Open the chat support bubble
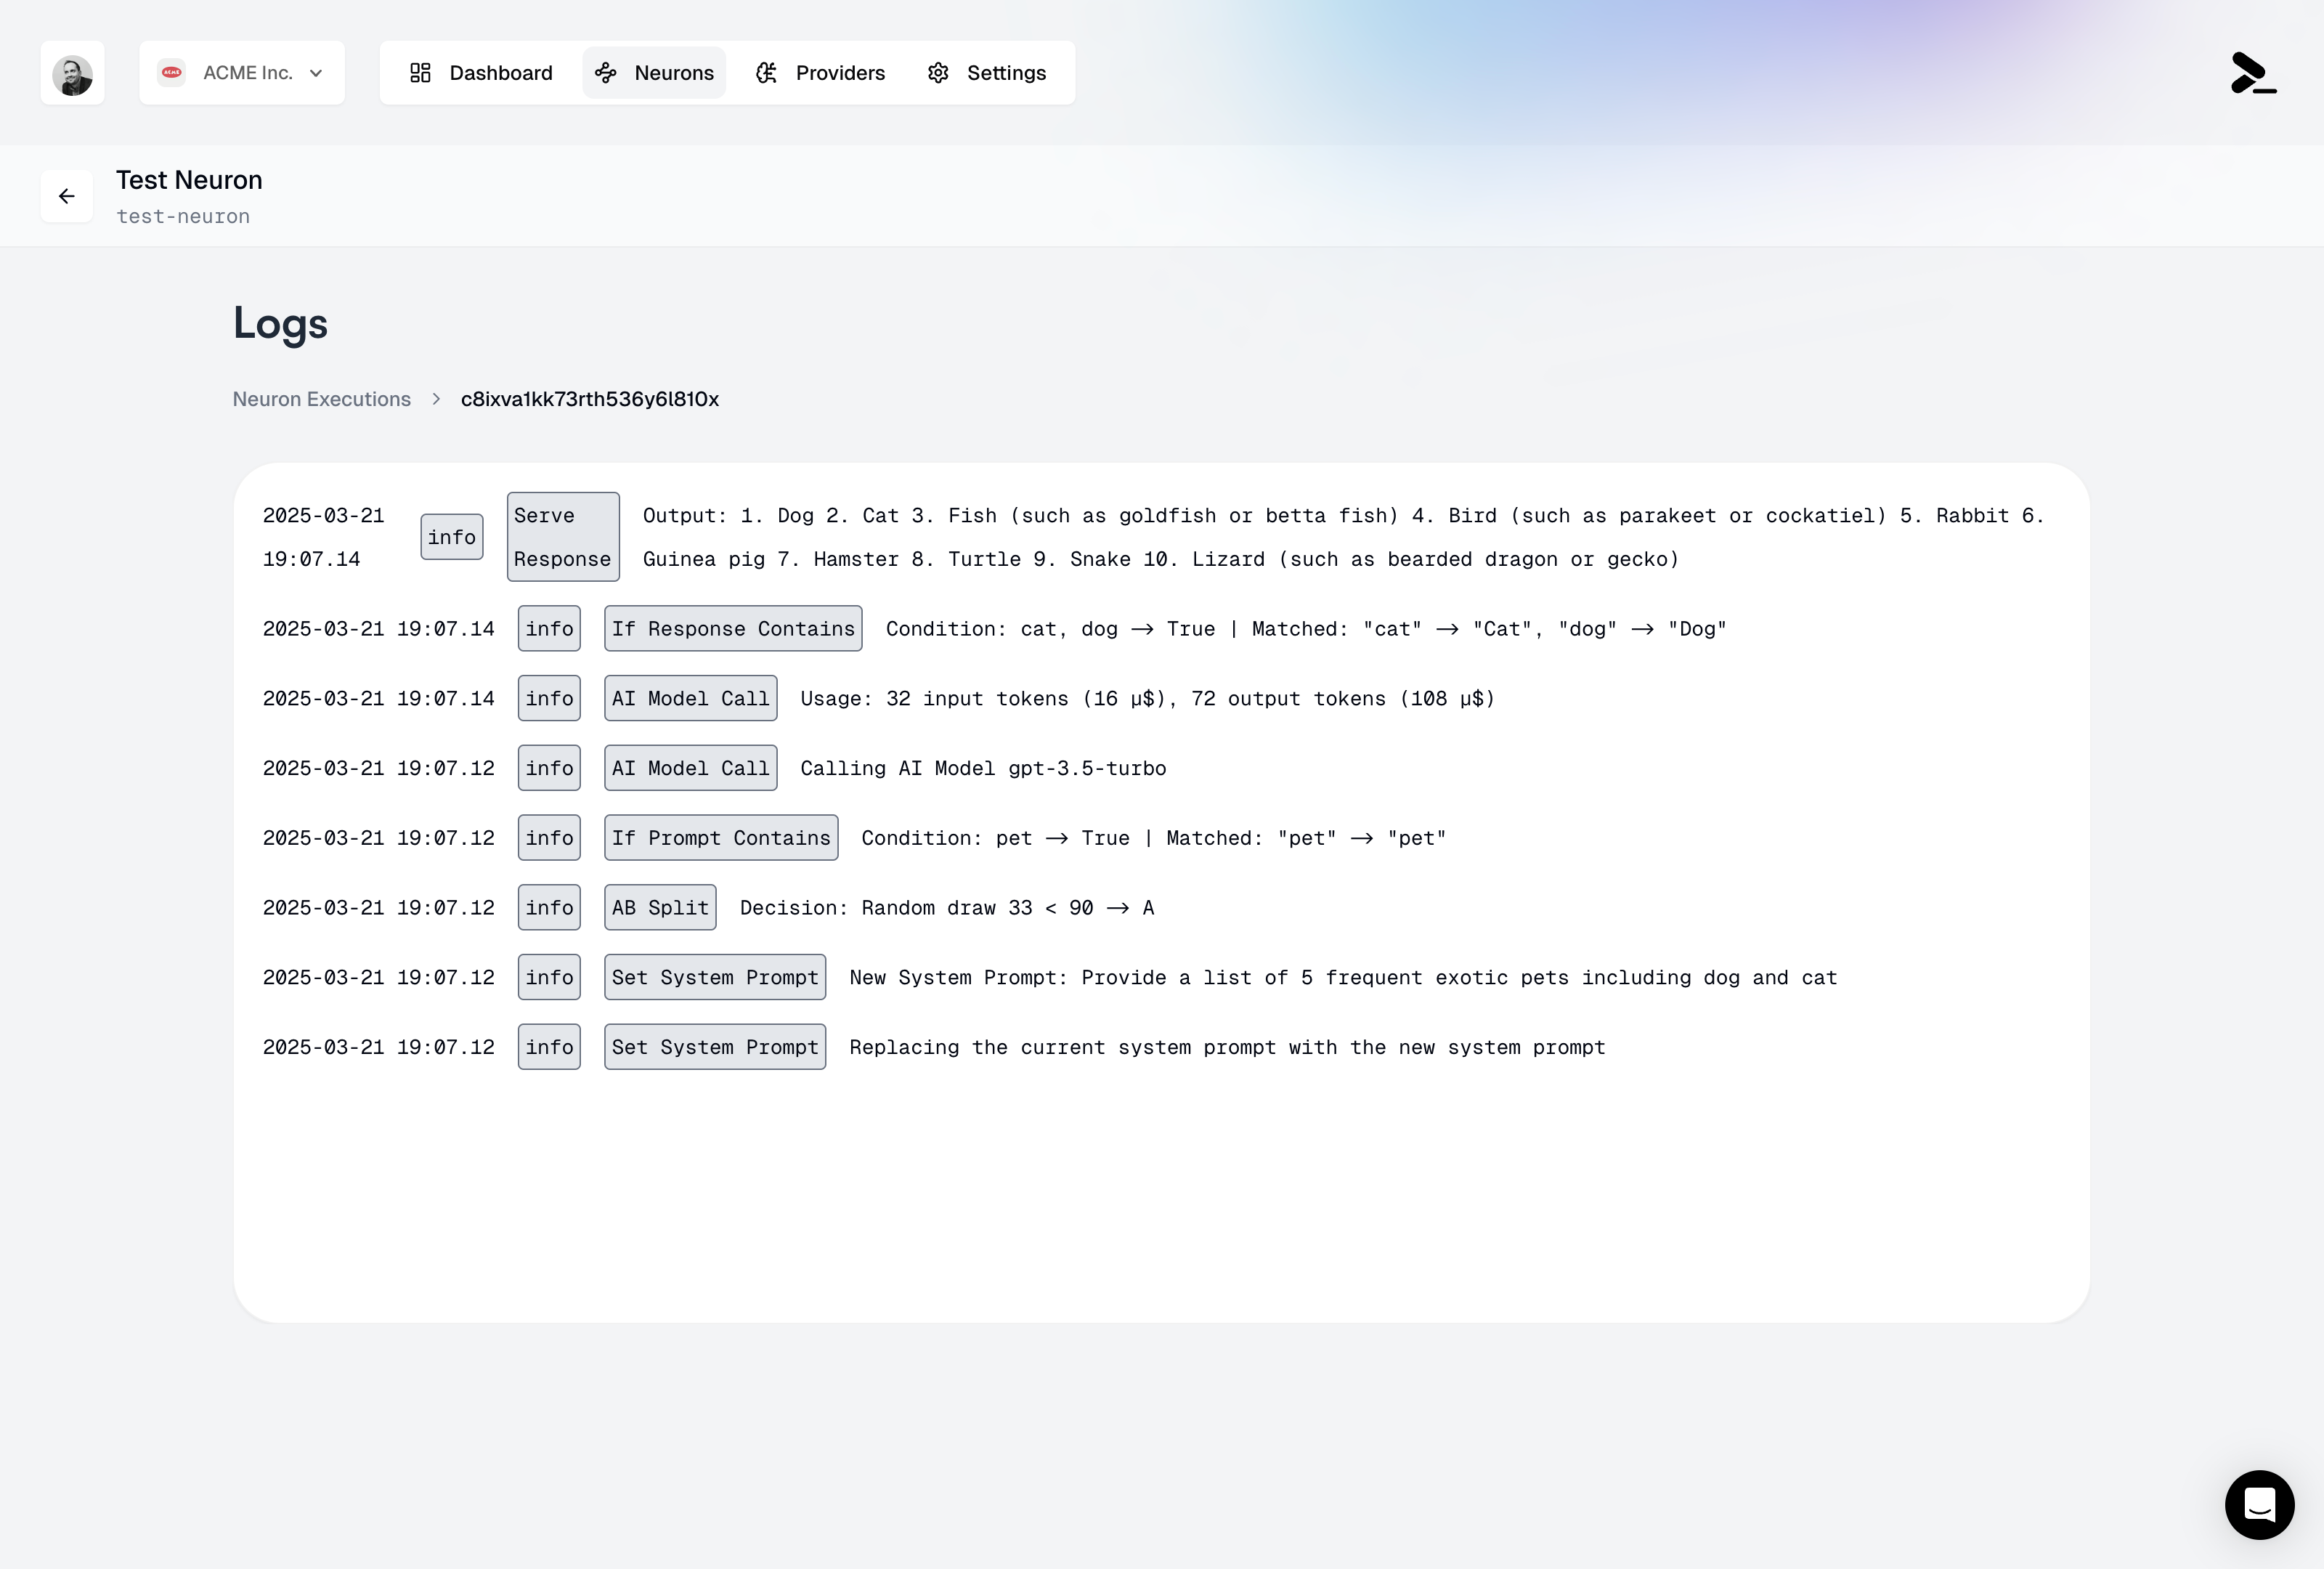Screen dimensions: 2324x1569 (2259, 1504)
